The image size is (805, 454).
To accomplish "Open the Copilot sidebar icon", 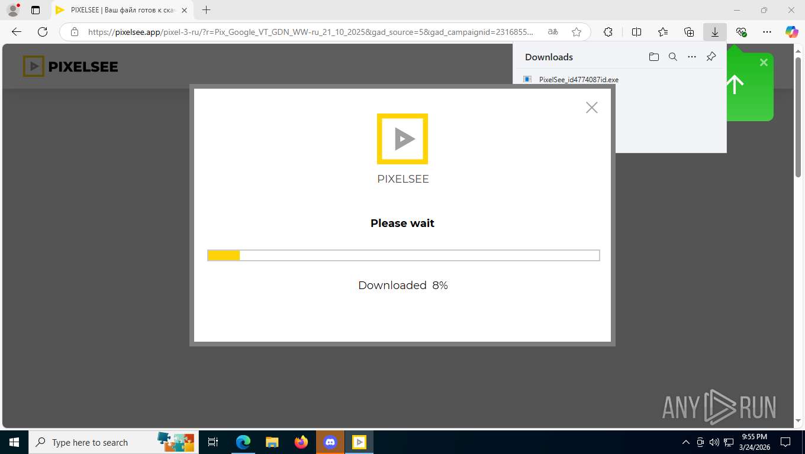I will (x=791, y=32).
